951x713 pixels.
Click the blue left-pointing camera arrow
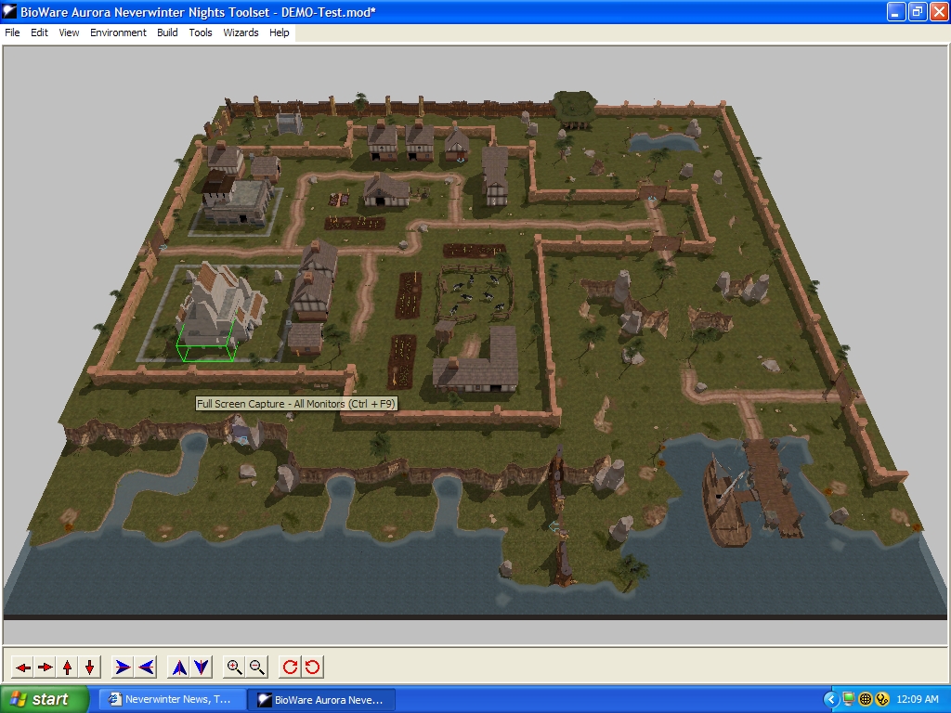(x=146, y=667)
